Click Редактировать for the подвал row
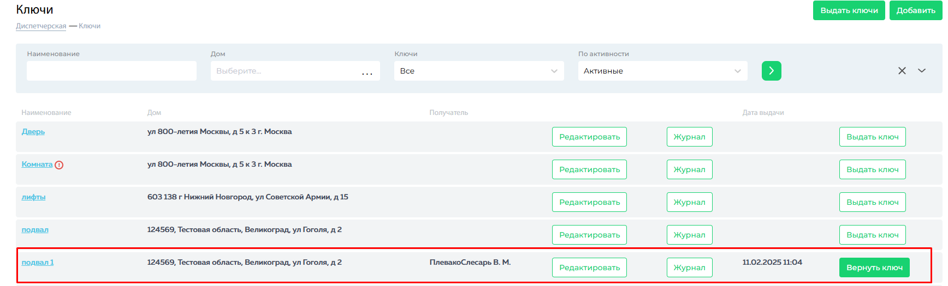 (x=589, y=235)
